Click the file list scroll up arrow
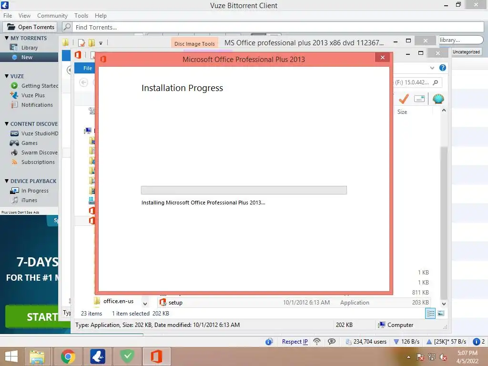 (x=444, y=110)
